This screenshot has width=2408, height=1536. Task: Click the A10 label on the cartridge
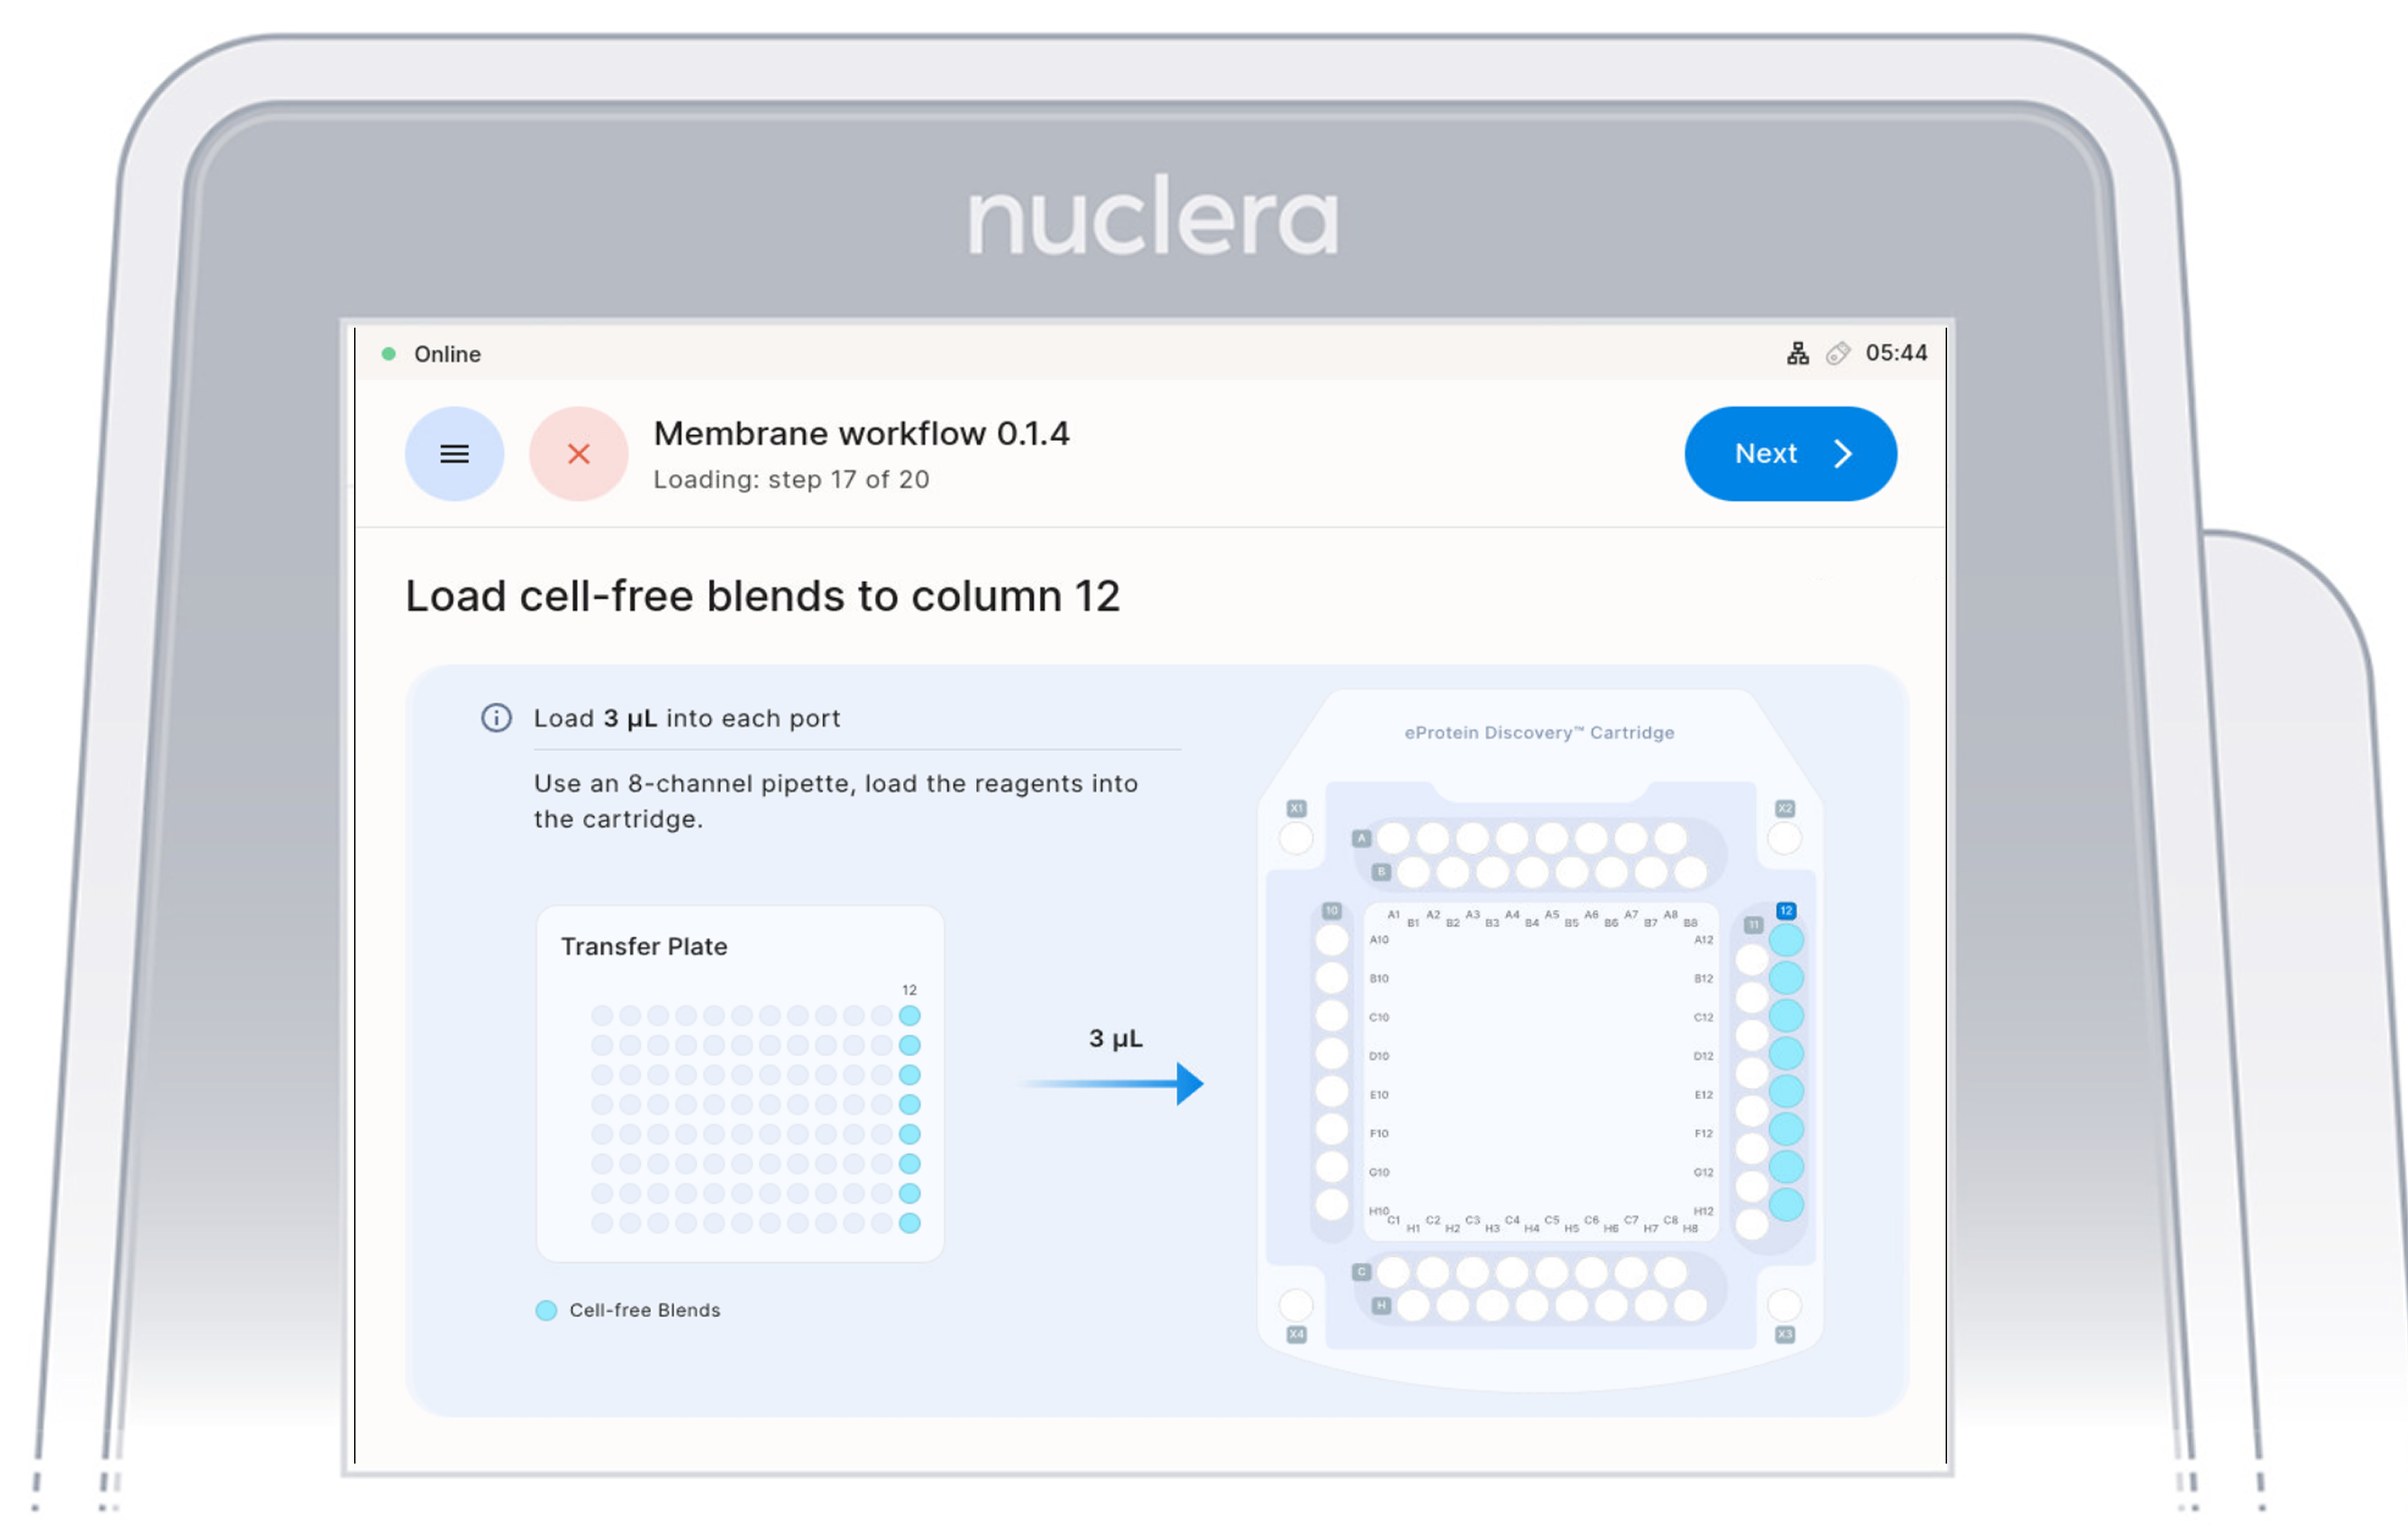(x=1379, y=940)
